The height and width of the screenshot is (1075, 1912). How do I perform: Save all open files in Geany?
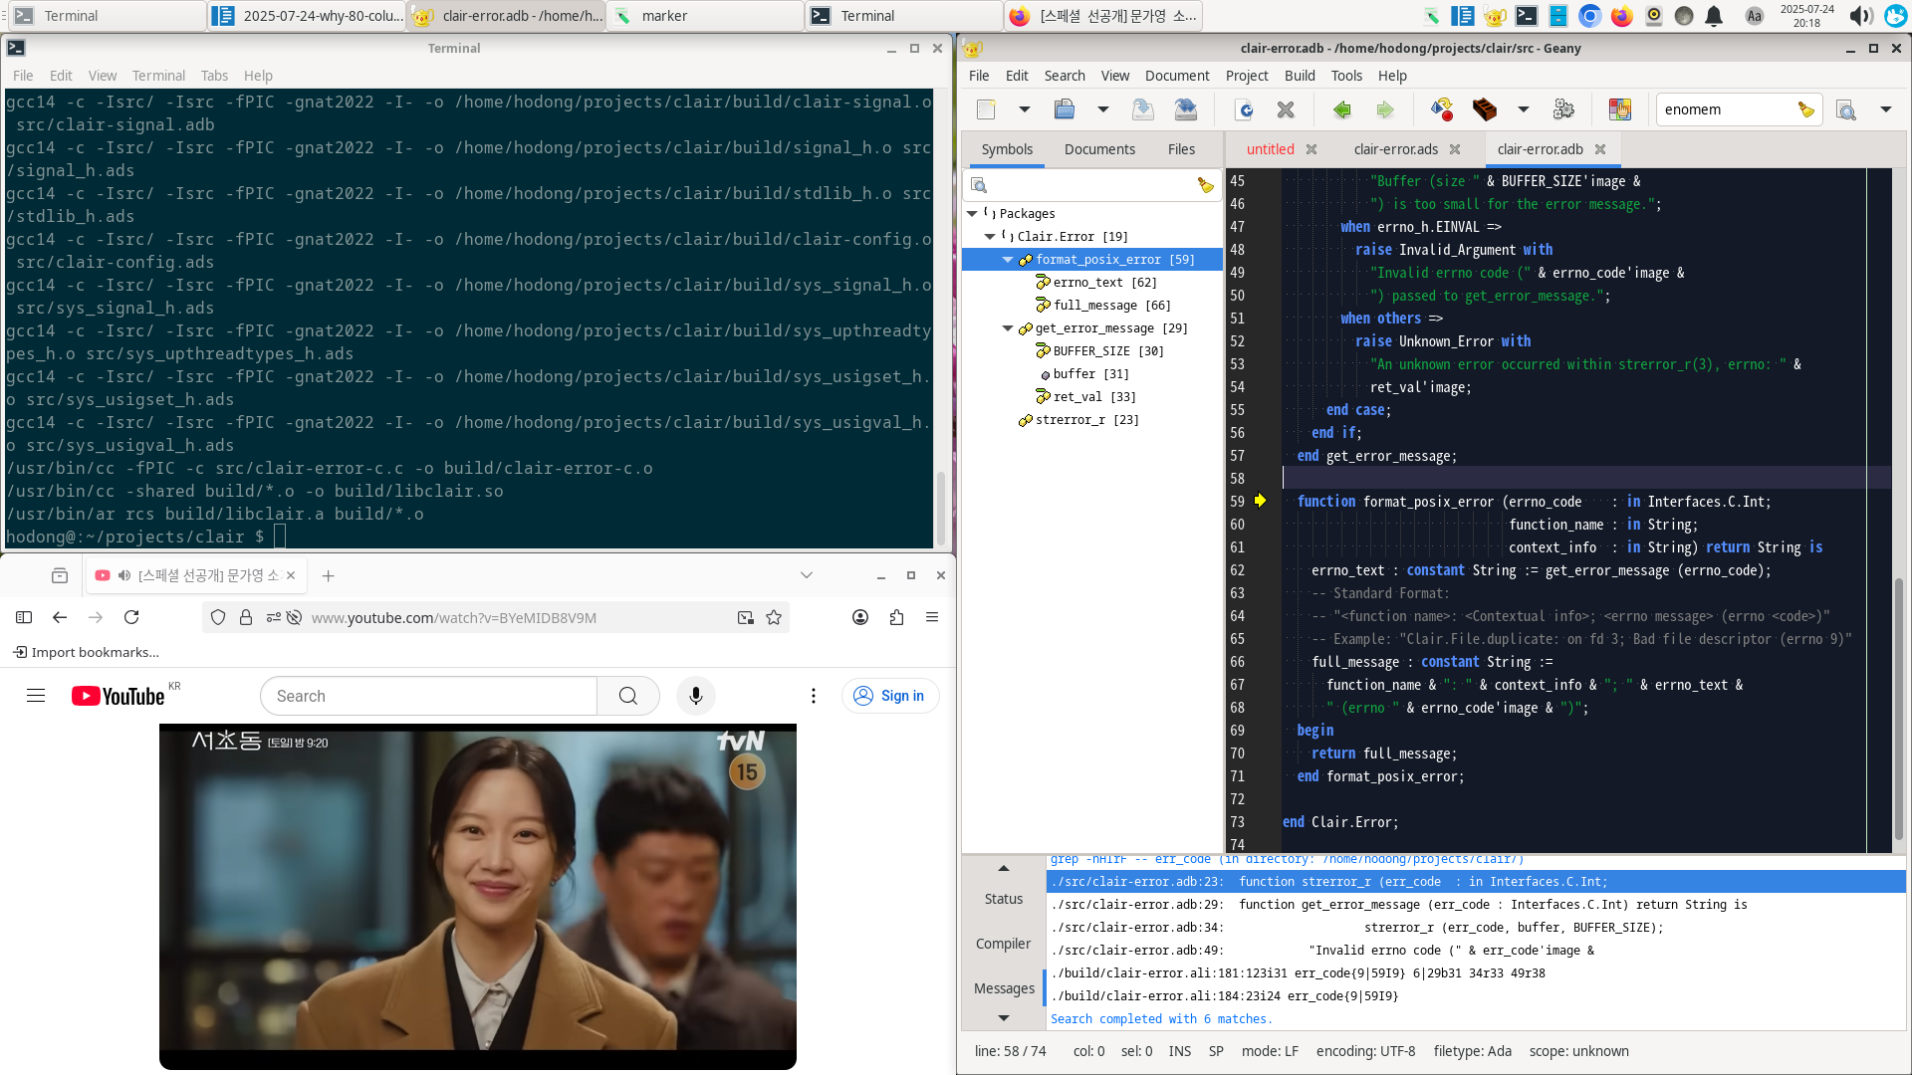click(x=1185, y=109)
